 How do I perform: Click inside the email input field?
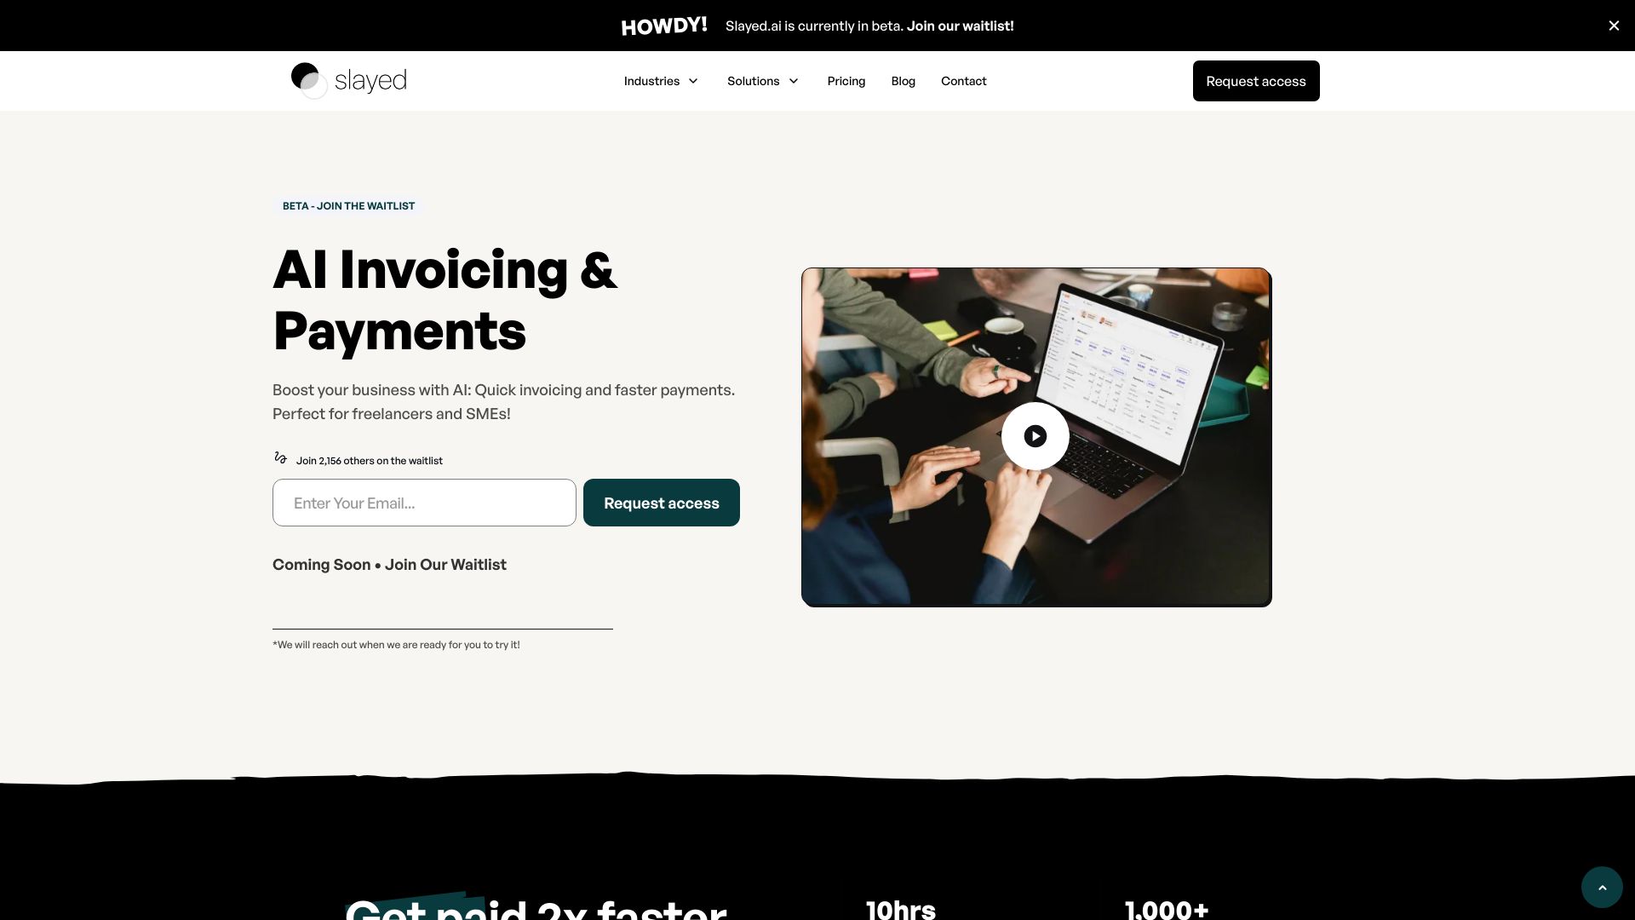pyautogui.click(x=423, y=502)
